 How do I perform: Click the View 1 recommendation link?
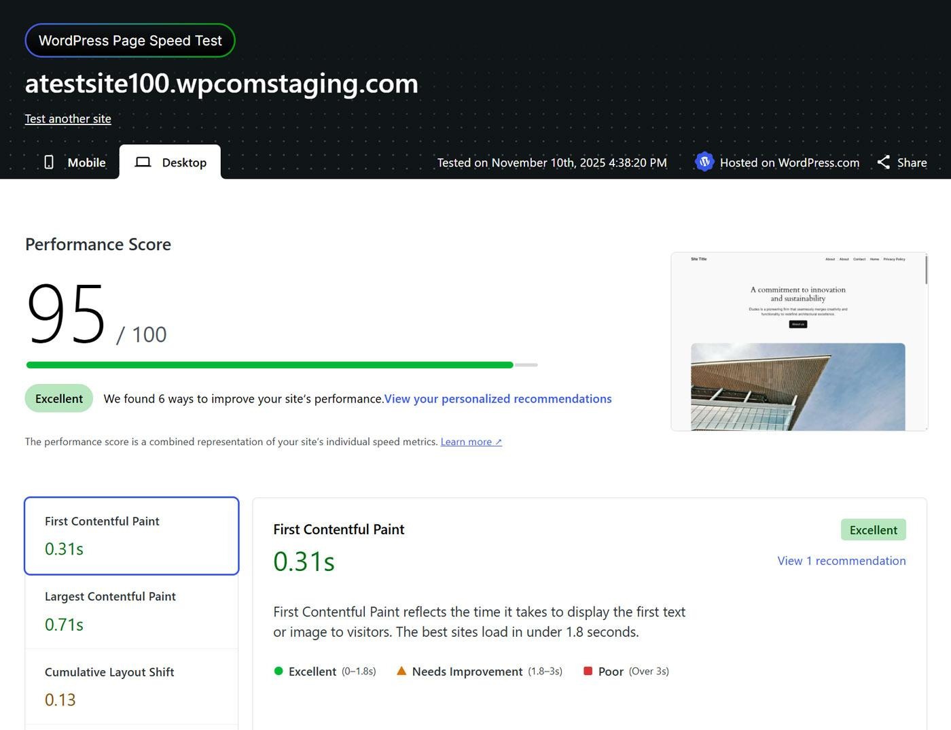pos(841,560)
